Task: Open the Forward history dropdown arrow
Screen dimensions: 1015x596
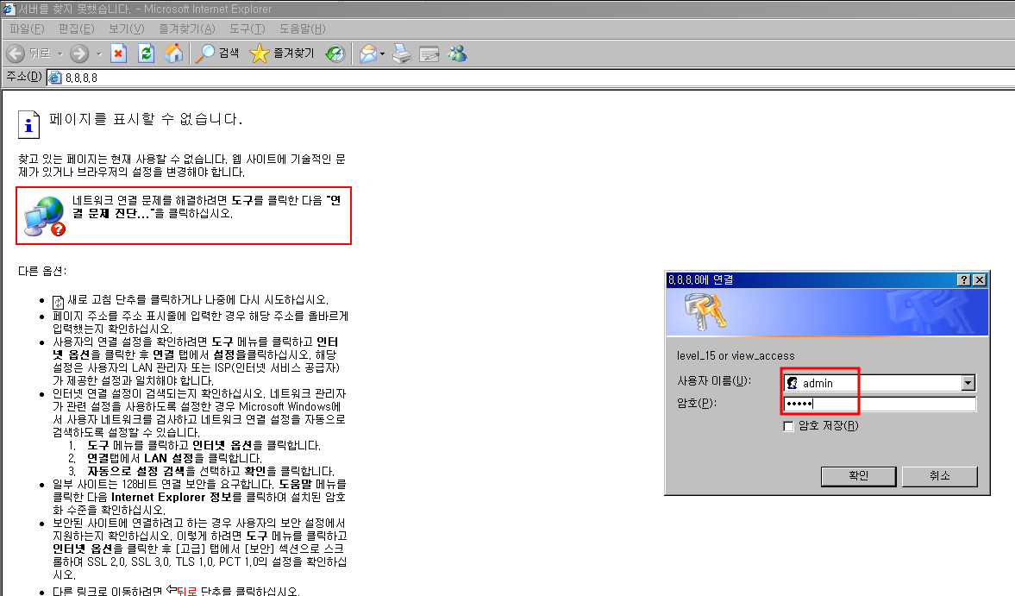Action: pyautogui.click(x=99, y=53)
